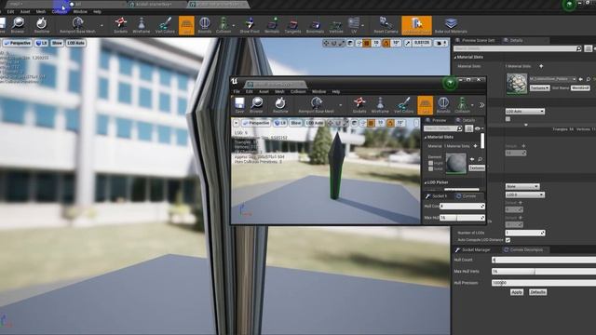This screenshot has width=596, height=335.
Task: Toggle Normals icon in main toolbar
Action: click(x=272, y=25)
